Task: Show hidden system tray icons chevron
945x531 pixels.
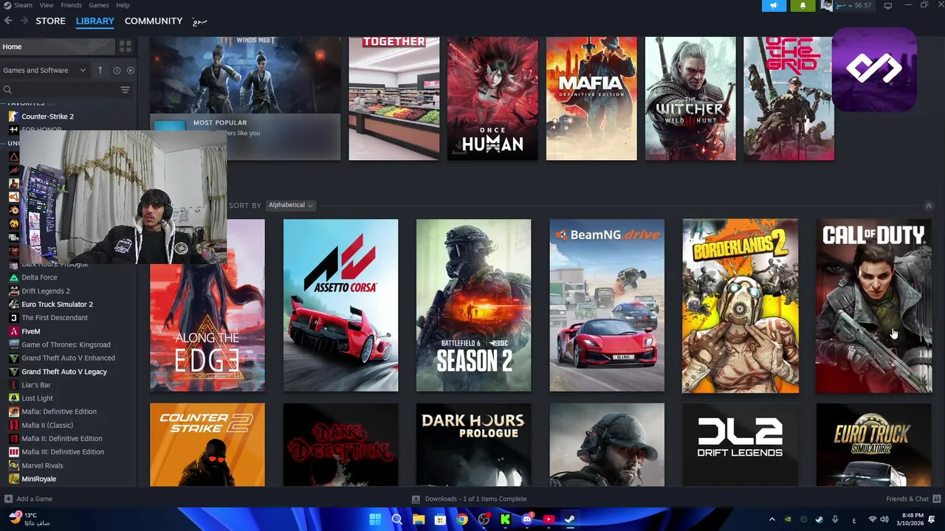Action: tap(772, 519)
